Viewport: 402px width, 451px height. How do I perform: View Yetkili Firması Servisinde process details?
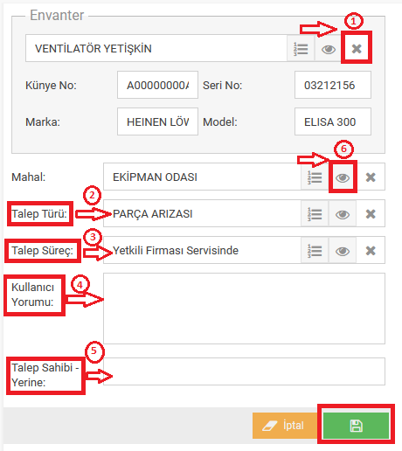tap(343, 250)
